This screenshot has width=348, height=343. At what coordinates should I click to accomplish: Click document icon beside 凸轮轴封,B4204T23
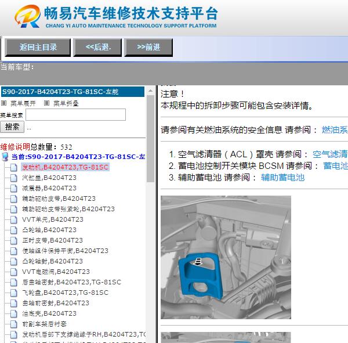(x=13, y=262)
